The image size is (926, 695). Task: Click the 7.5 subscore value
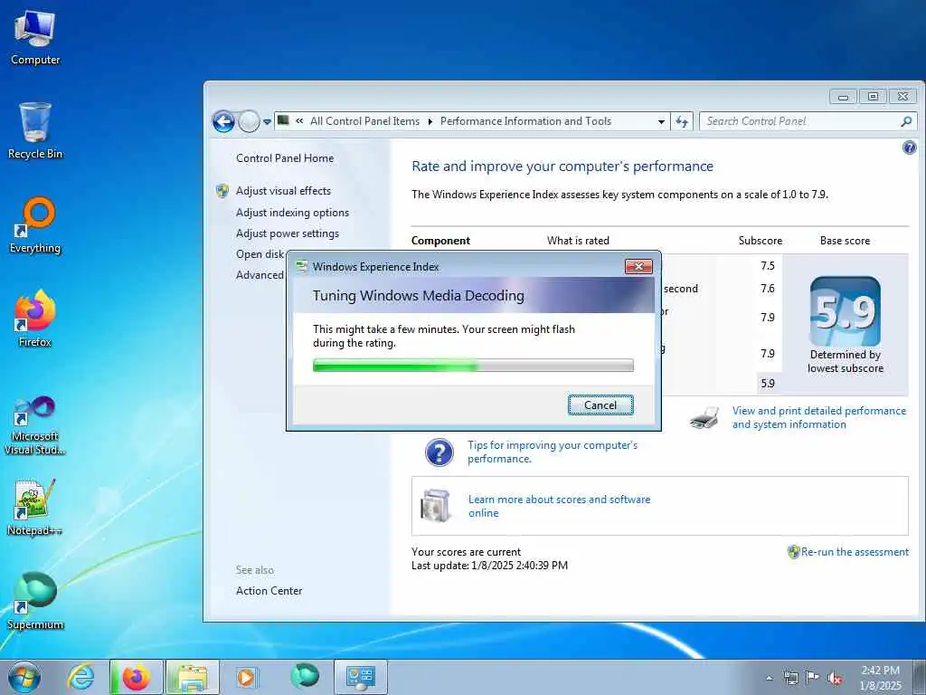(x=767, y=266)
